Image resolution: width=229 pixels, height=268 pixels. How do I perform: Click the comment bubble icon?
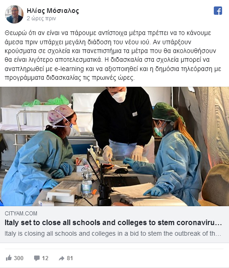(x=37, y=258)
